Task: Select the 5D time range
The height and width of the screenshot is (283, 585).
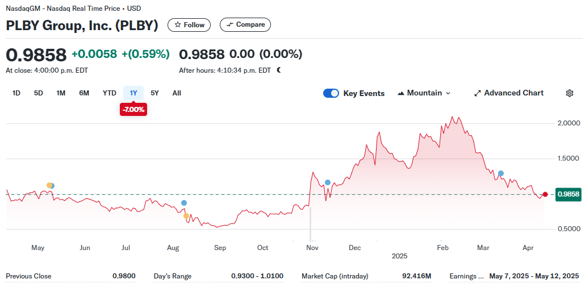Action: point(39,93)
